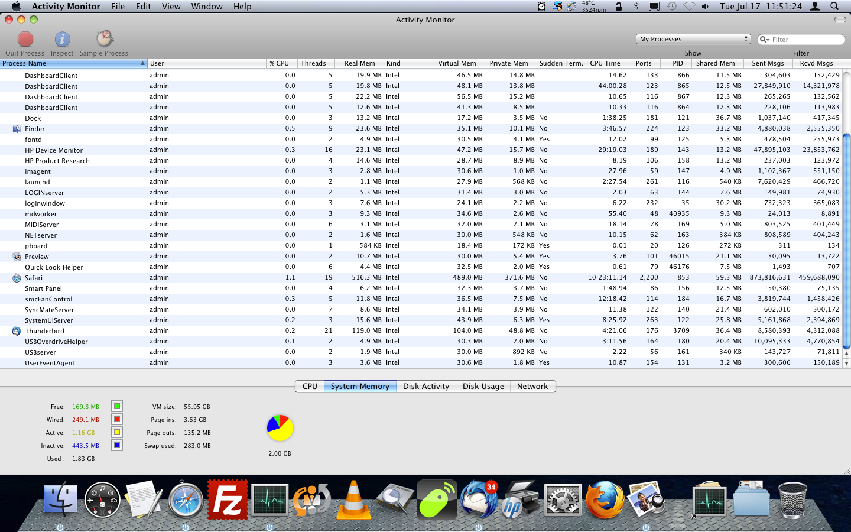Click the process list vertical scrollbar thumb
Image resolution: width=851 pixels, height=532 pixels.
click(846, 241)
